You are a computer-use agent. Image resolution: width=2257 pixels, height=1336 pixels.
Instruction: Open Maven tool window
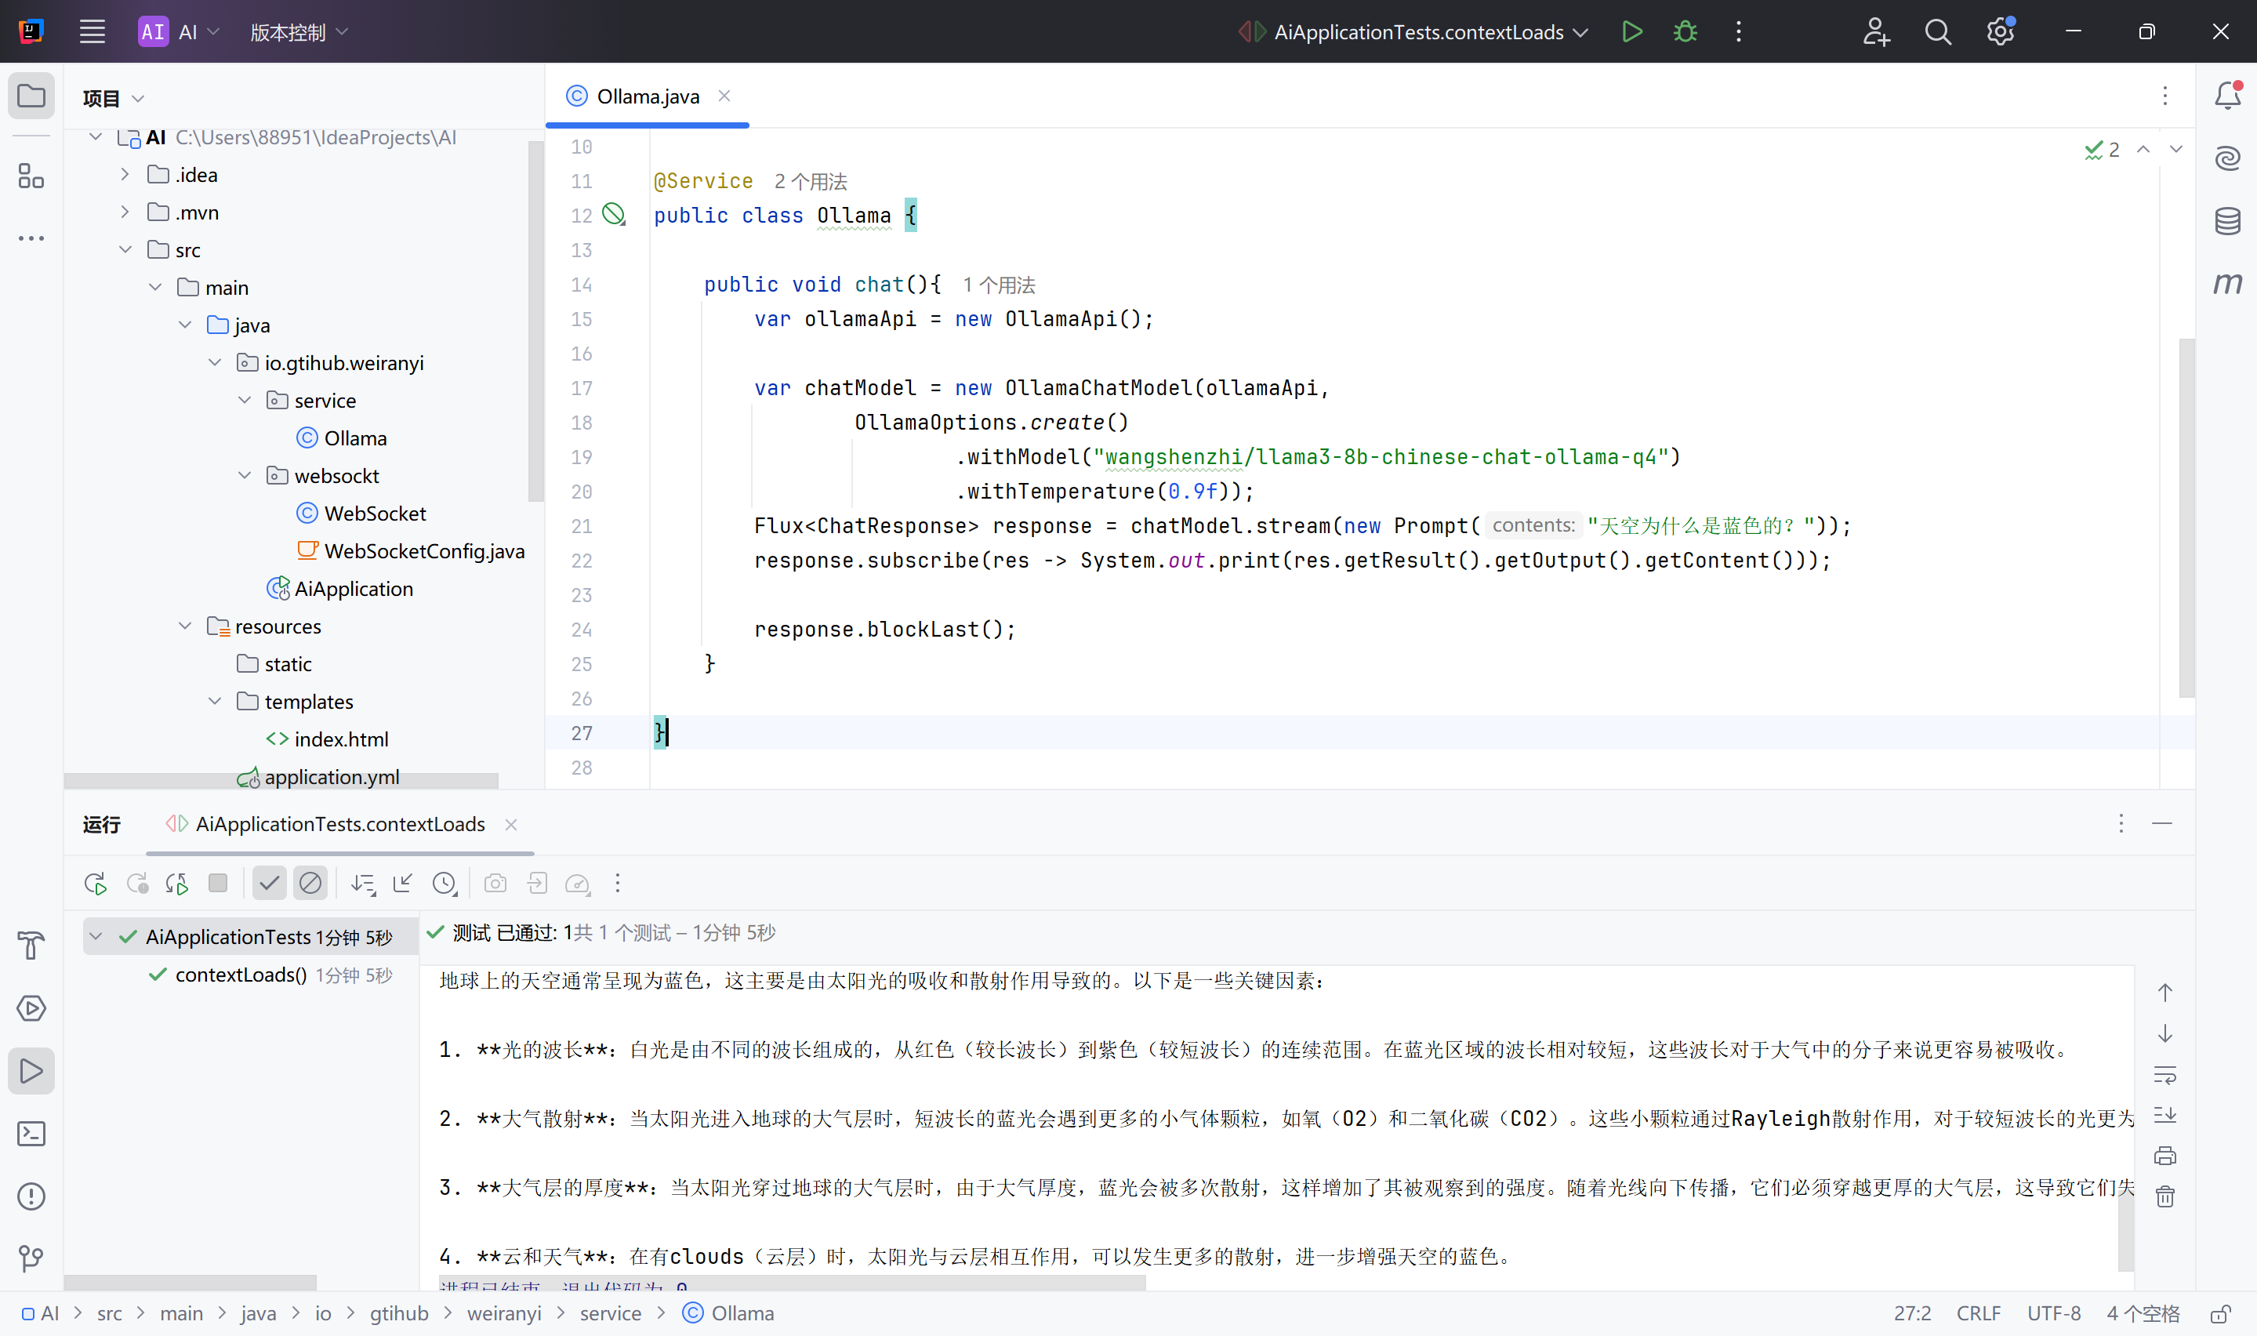pos(2227,284)
